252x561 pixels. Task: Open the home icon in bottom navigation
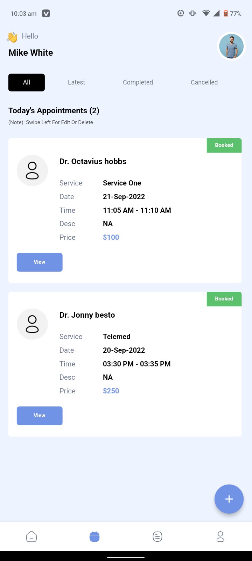pos(31,536)
